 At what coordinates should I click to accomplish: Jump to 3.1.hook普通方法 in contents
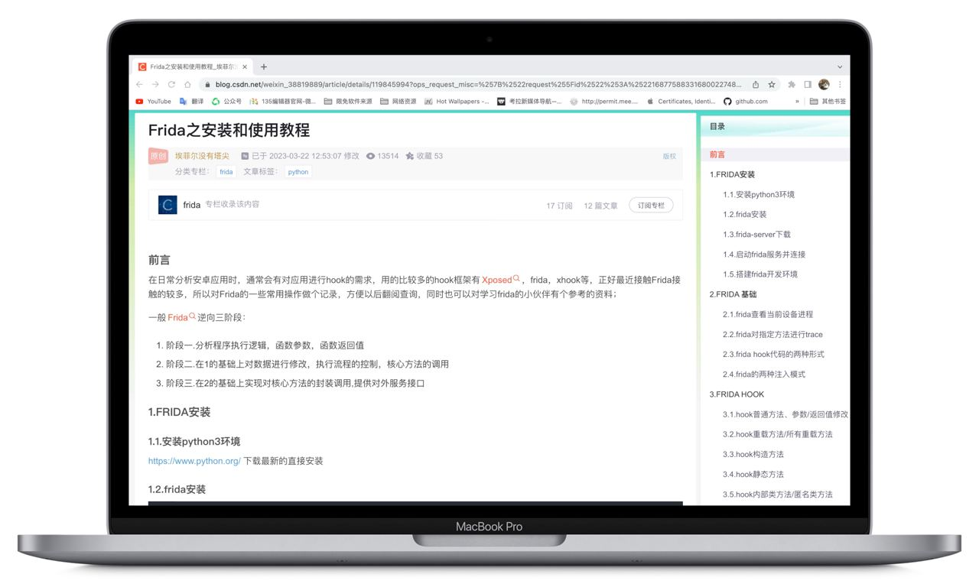[785, 414]
